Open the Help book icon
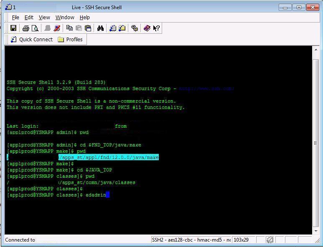323x247 pixels. pyautogui.click(x=147, y=28)
